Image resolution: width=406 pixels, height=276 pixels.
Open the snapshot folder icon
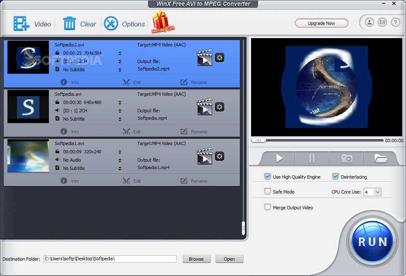point(380,158)
